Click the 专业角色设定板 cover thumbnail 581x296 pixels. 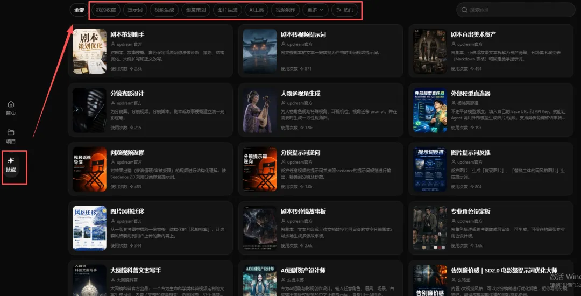(x=430, y=228)
